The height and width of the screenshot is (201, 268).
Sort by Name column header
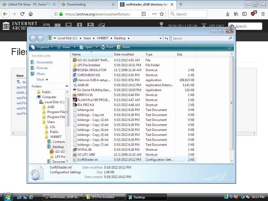coord(91,54)
